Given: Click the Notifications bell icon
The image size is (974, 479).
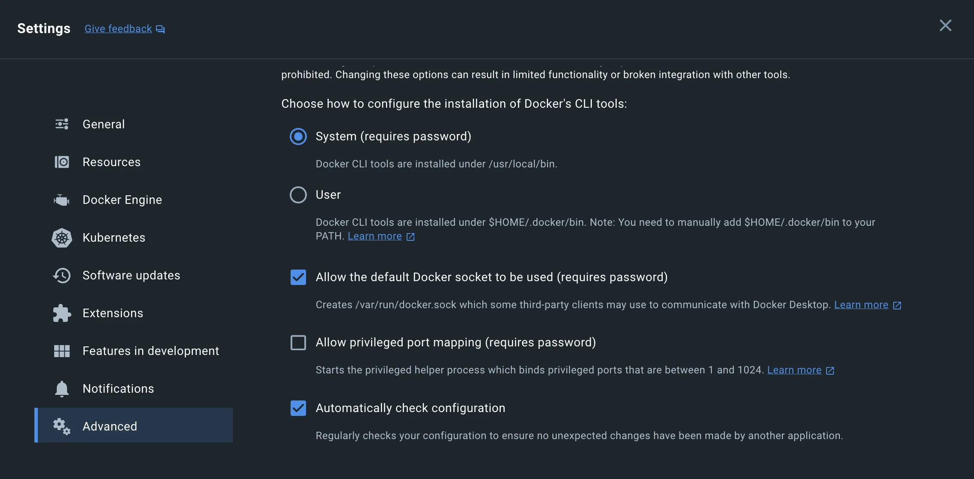Looking at the screenshot, I should point(62,389).
